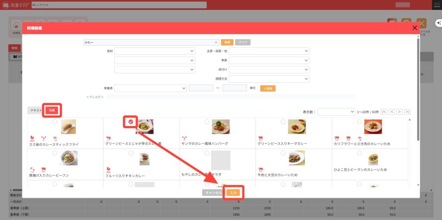Go to the next results page
The width and height of the screenshot is (442, 220).
[399, 112]
